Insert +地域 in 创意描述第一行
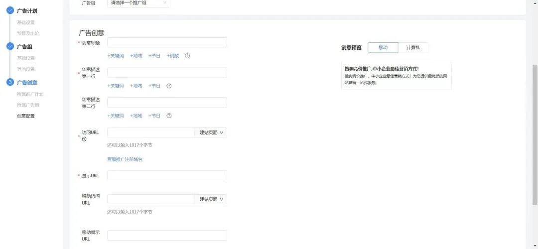Screen dimensions: 538x249 click(136, 86)
